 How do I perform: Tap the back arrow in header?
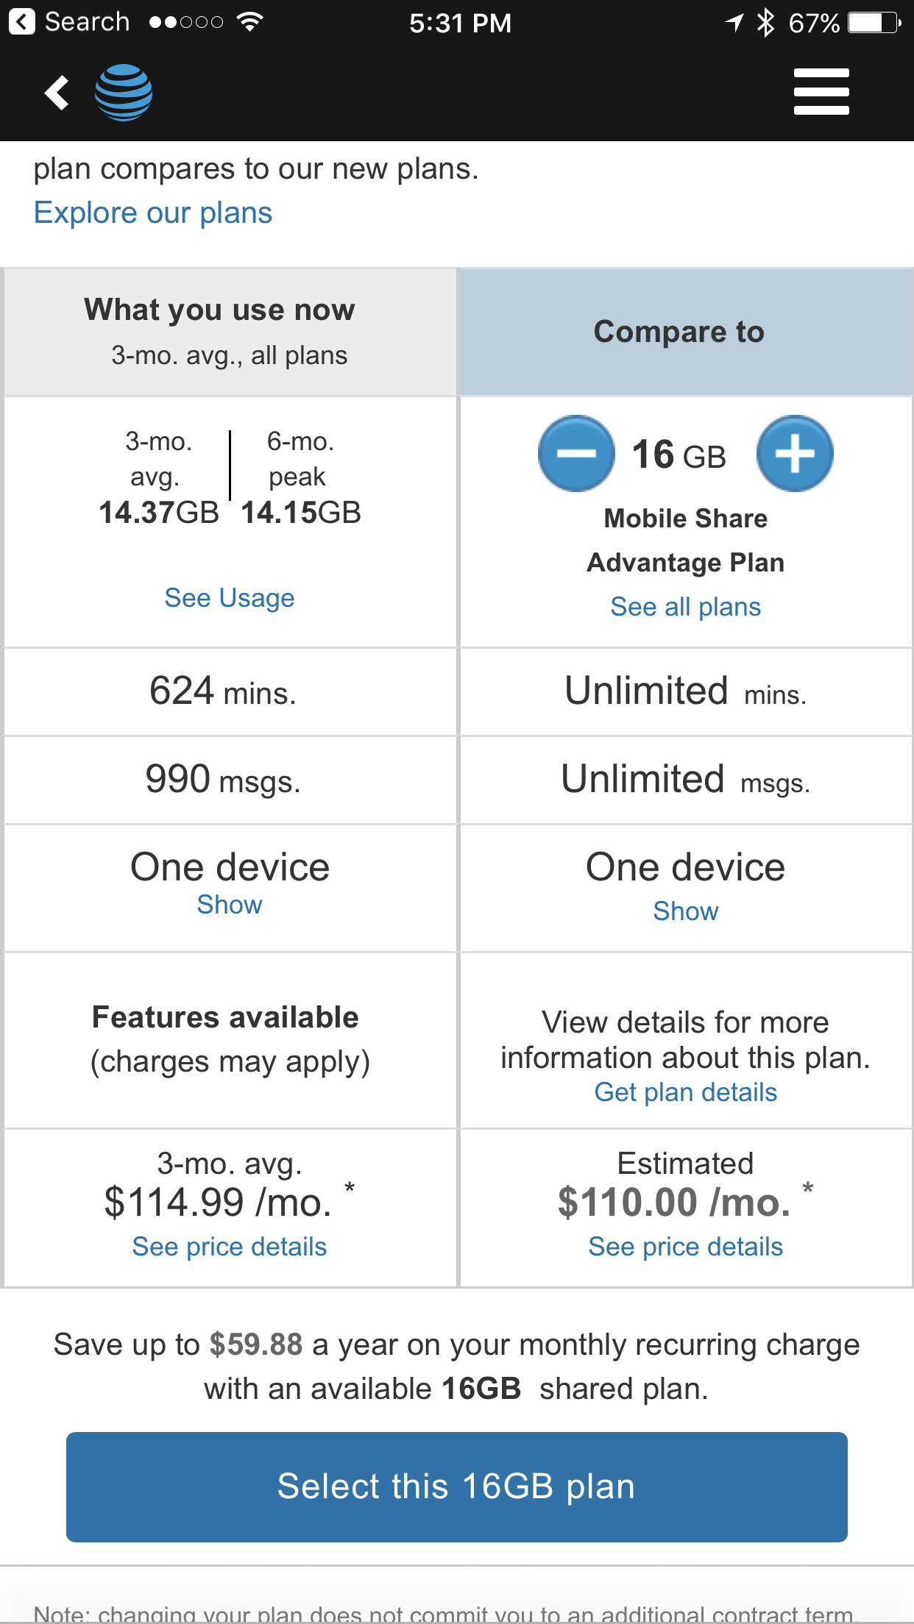coord(57,93)
